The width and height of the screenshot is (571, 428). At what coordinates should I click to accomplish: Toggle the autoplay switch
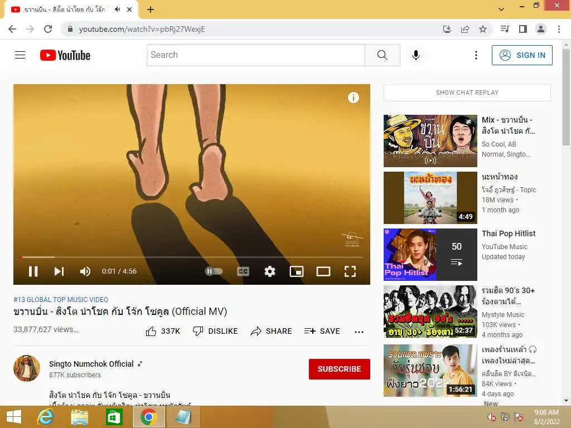[x=214, y=271]
